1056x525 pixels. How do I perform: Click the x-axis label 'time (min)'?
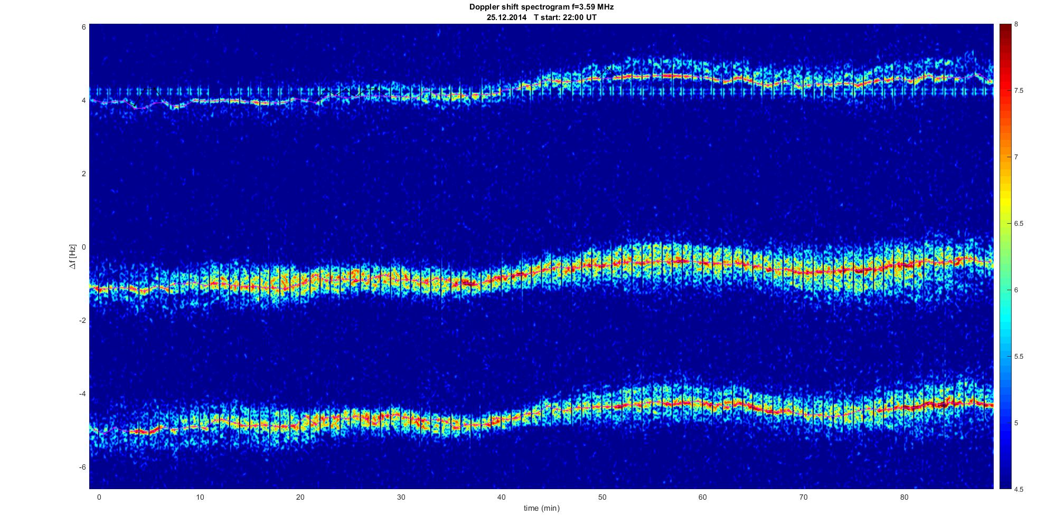(541, 508)
